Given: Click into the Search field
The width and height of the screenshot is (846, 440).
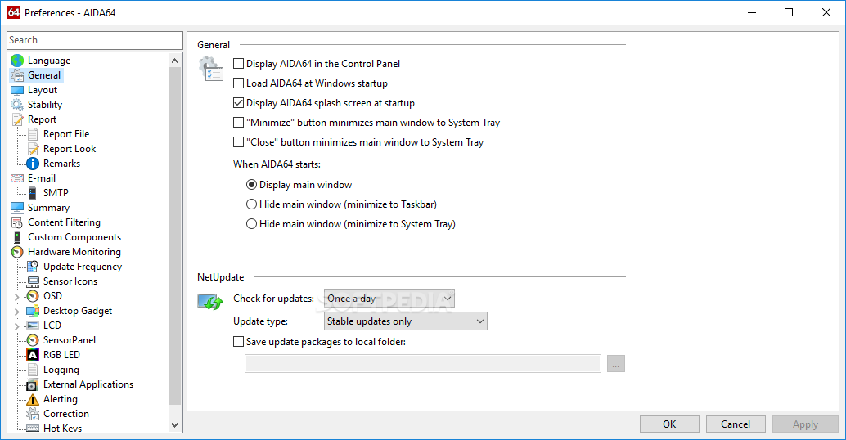Looking at the screenshot, I should 95,40.
